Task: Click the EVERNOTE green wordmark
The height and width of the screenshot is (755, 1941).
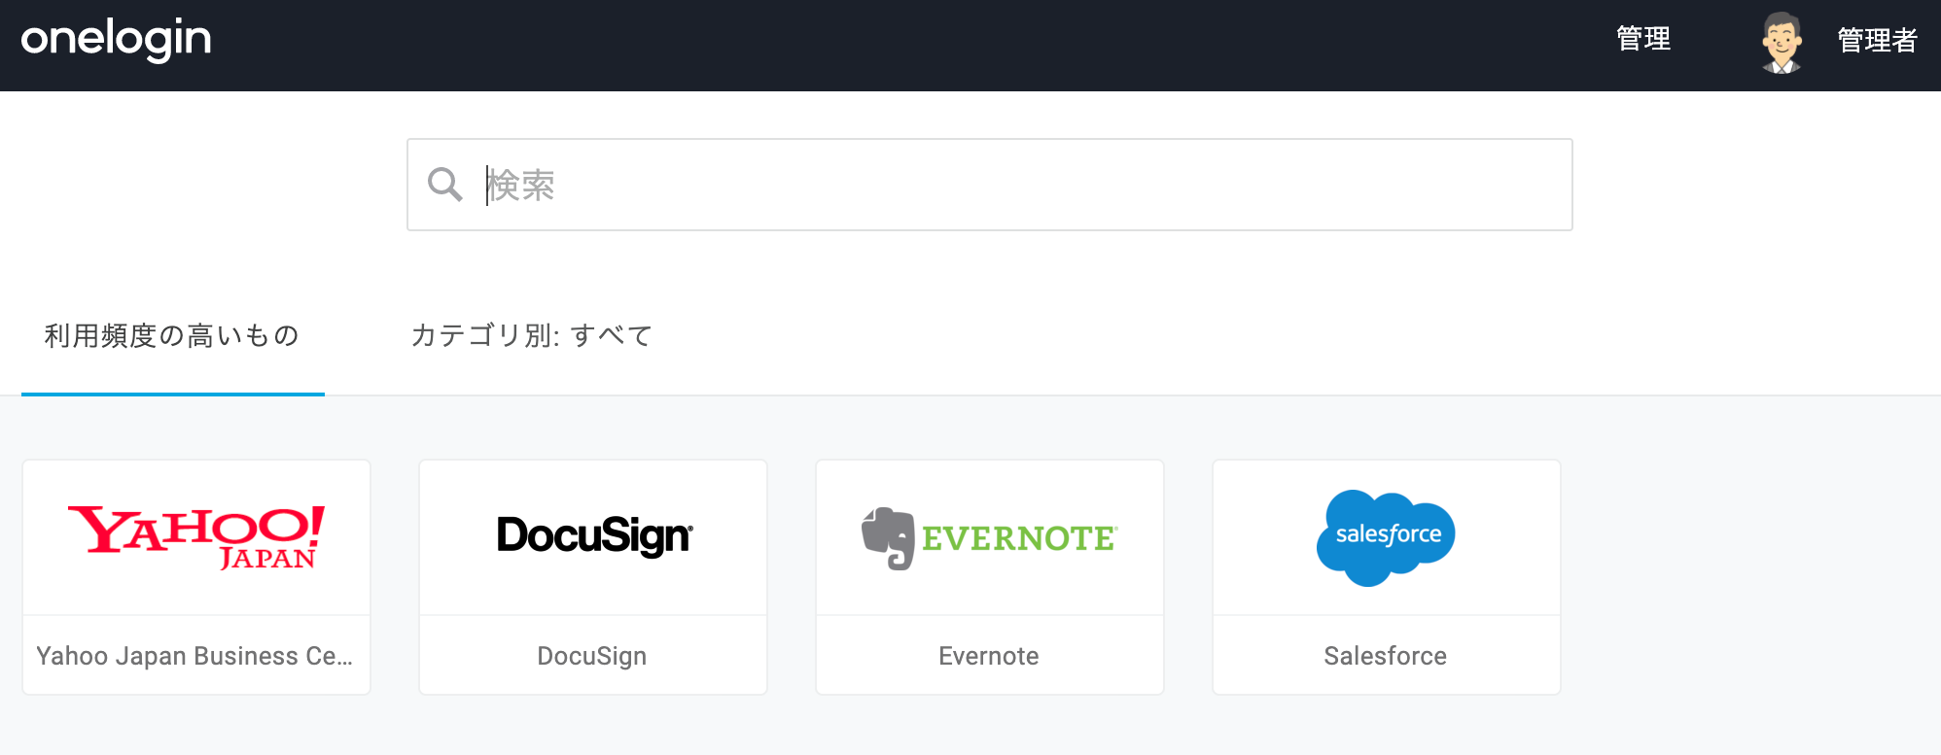Action: tap(1019, 538)
